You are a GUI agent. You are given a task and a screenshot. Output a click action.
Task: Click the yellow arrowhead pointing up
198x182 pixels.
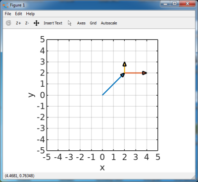(125, 64)
